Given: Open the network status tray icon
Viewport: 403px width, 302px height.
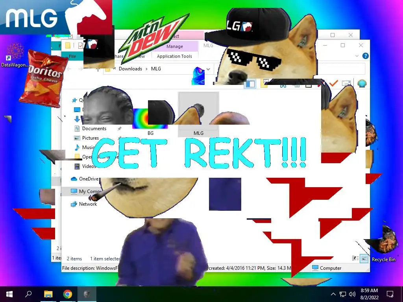Looking at the screenshot, I should [x=343, y=294].
